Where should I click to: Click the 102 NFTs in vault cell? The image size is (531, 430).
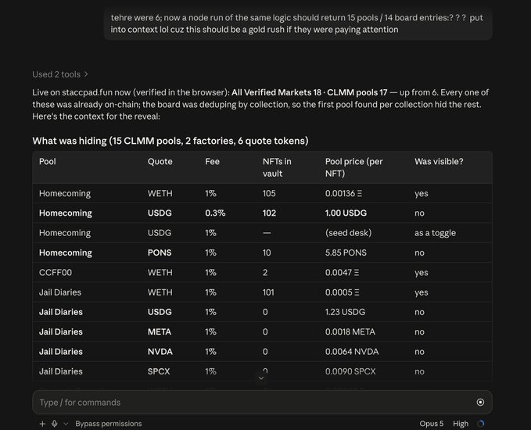coord(269,213)
